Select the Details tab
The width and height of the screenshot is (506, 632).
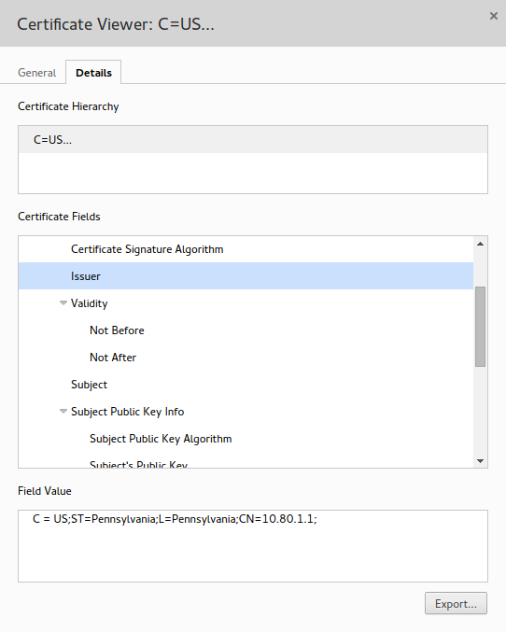click(x=93, y=73)
